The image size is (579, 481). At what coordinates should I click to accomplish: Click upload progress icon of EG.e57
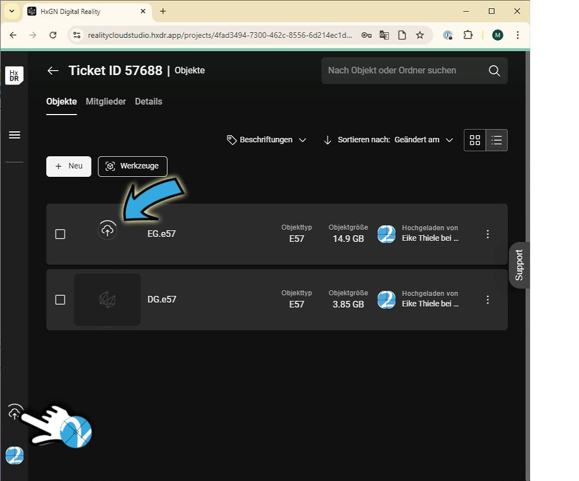coord(107,231)
